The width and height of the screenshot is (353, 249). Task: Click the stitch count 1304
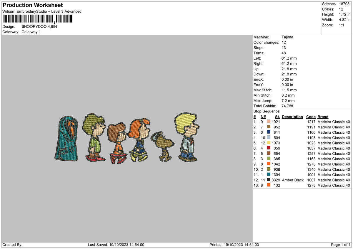276,175
